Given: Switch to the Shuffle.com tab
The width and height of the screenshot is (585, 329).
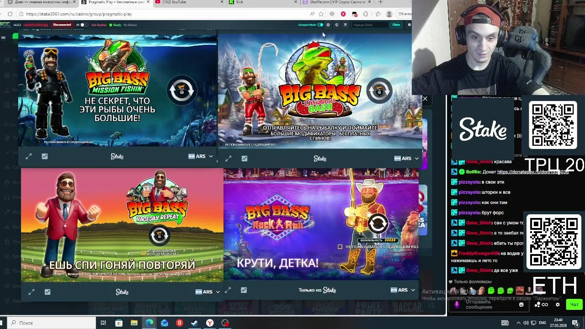Looking at the screenshot, I should [x=337, y=2].
